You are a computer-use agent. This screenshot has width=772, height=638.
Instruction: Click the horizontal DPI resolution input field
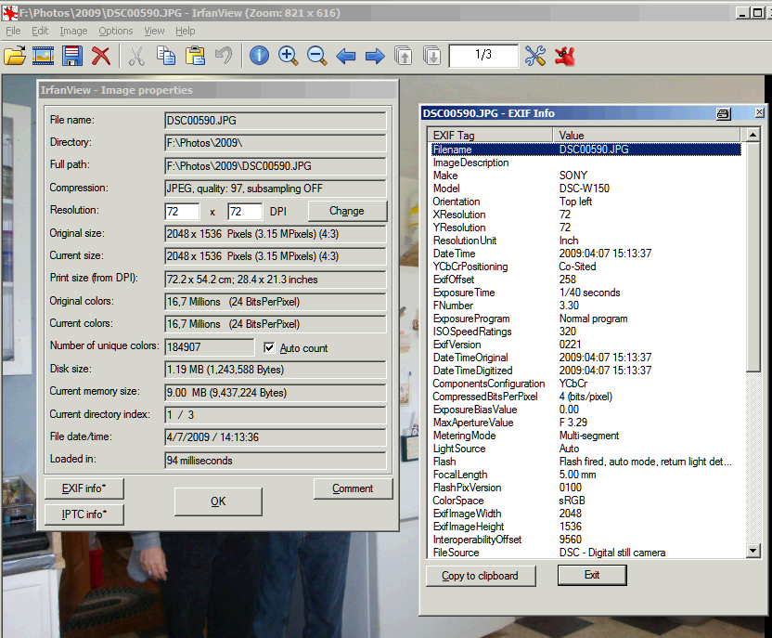[183, 211]
